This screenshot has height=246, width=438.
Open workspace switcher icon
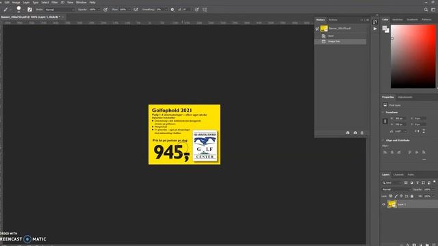coord(433,10)
